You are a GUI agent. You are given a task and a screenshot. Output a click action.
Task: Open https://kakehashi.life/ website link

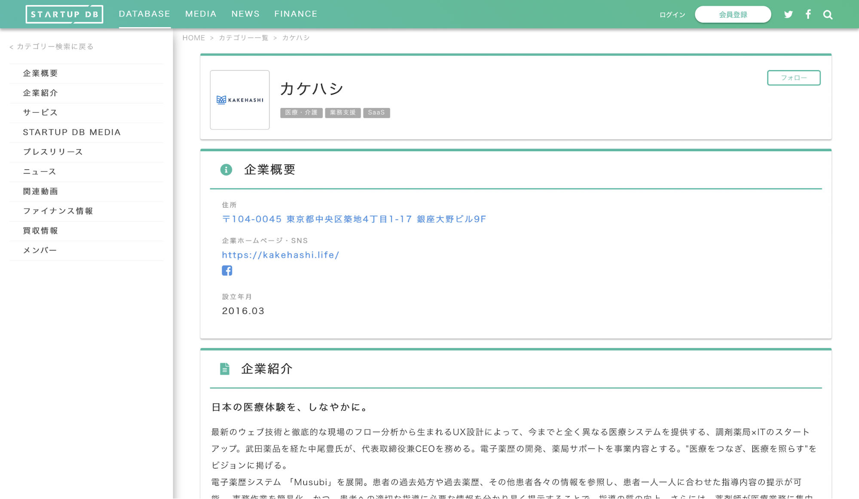coord(281,254)
